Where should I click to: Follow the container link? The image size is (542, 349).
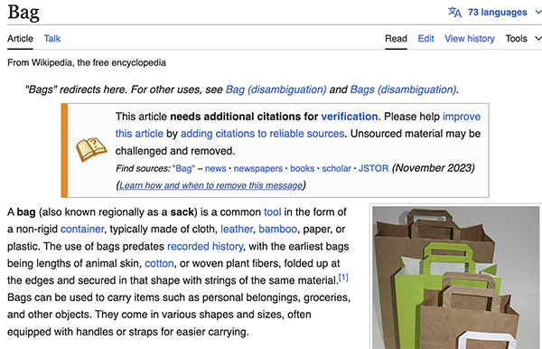pyautogui.click(x=82, y=229)
